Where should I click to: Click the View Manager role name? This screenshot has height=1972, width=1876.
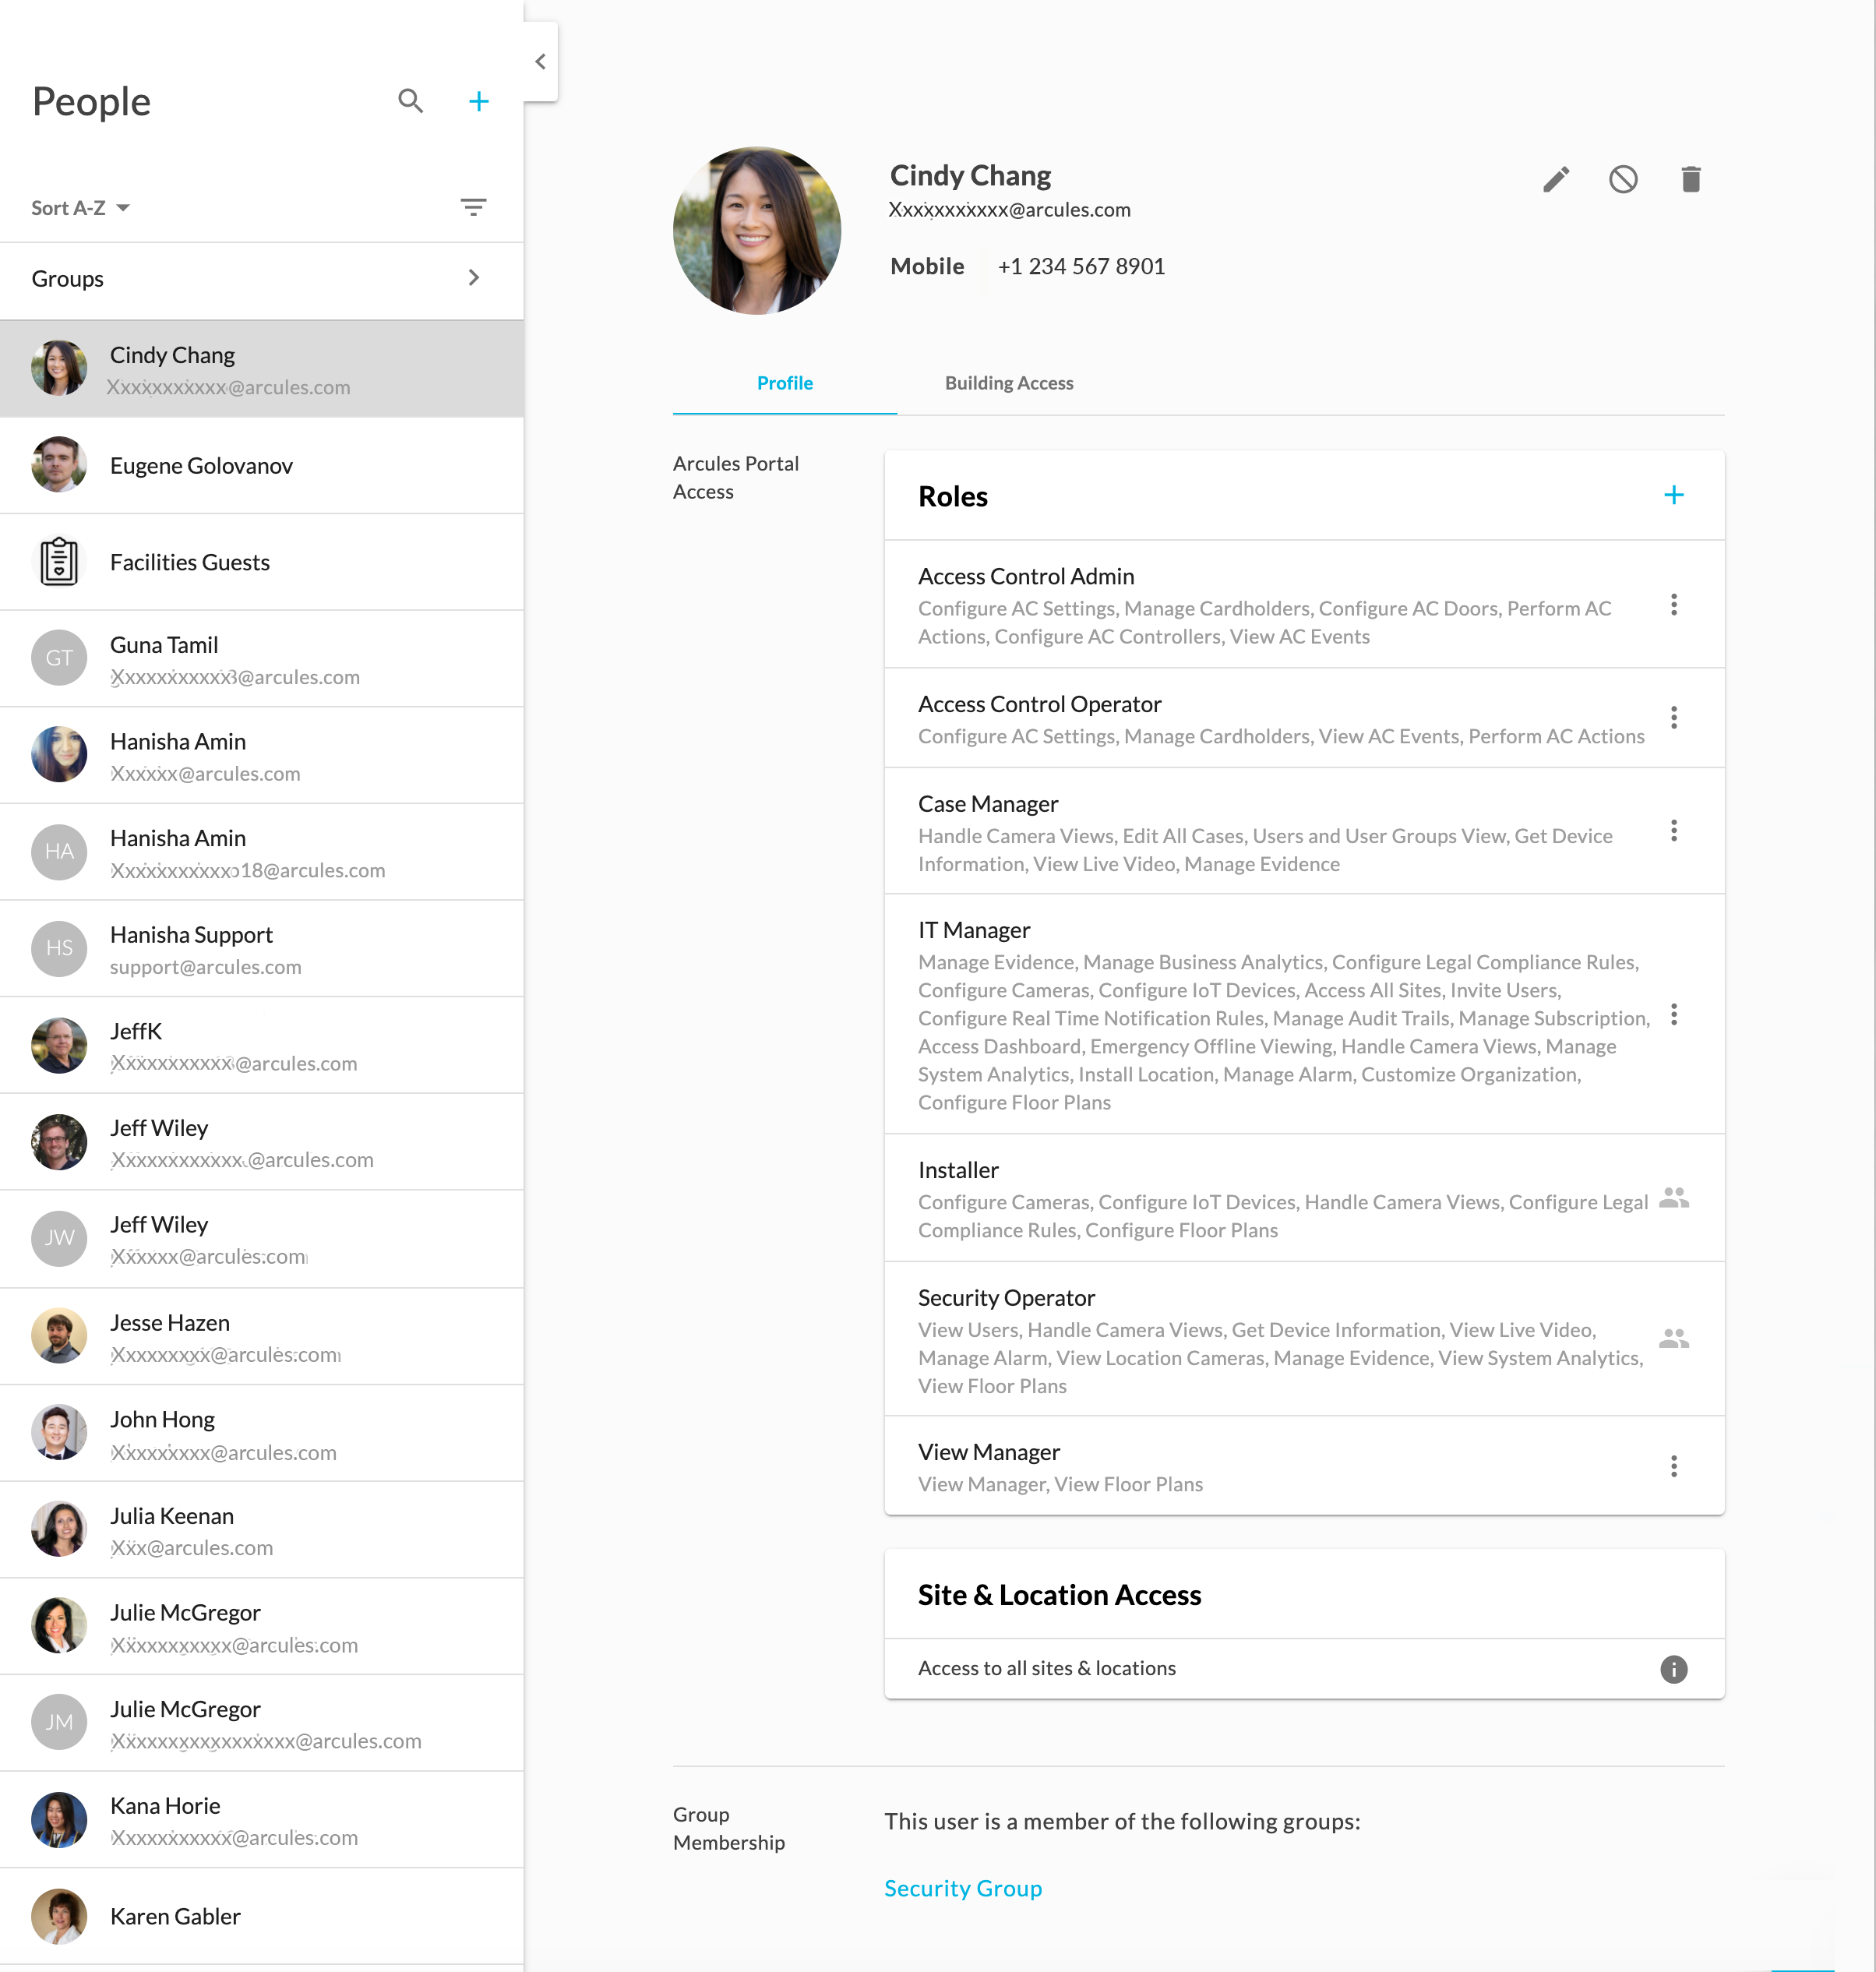coord(988,1452)
